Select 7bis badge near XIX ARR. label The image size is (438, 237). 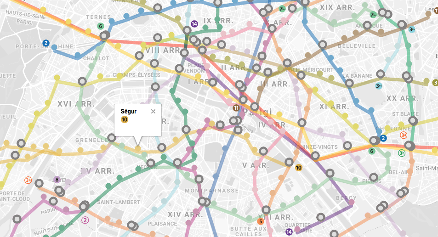point(373,15)
